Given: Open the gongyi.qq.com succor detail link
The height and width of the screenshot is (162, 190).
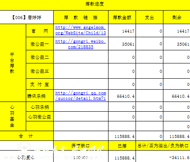Looking at the screenshot, I should pyautogui.click(x=81, y=96).
